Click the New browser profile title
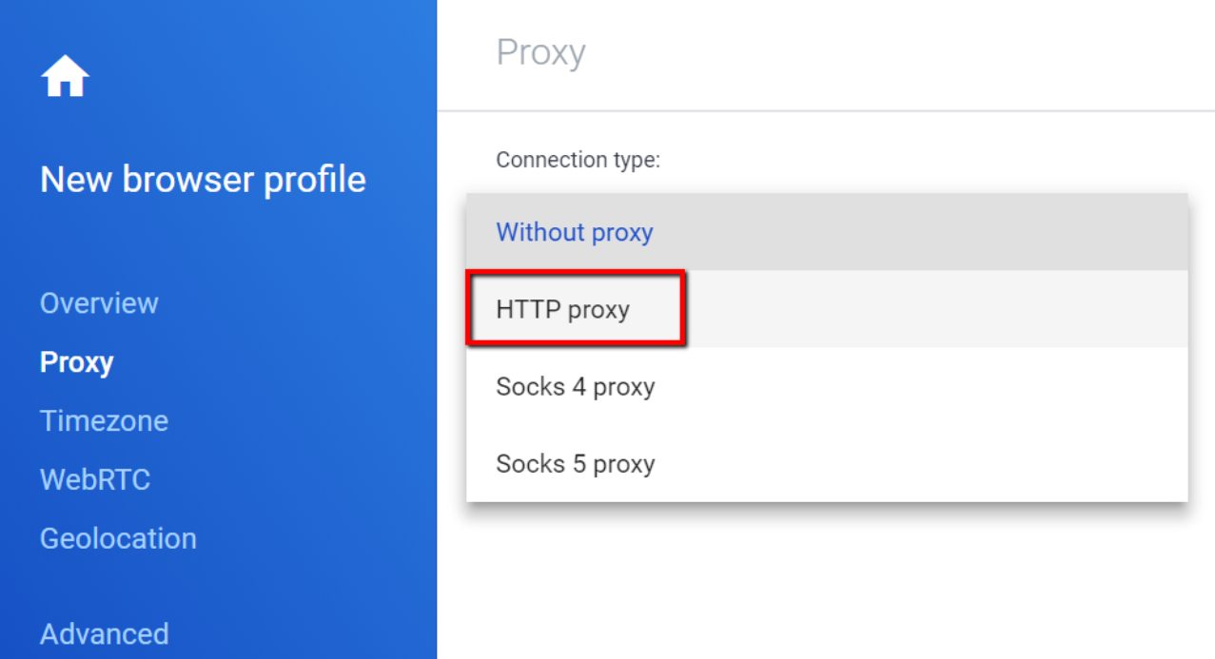The height and width of the screenshot is (659, 1215). click(x=203, y=180)
